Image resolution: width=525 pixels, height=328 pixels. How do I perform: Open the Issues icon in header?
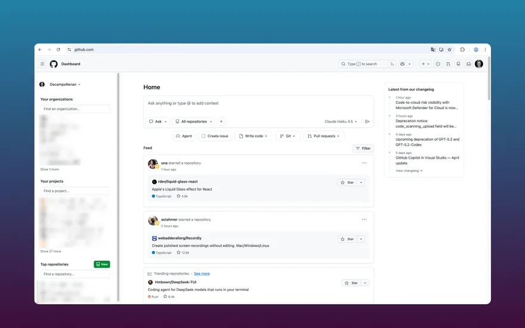(x=438, y=64)
